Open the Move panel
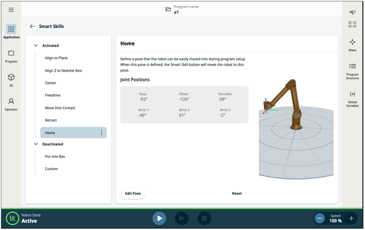Viewport: 365px width, 230px height. tap(352, 45)
